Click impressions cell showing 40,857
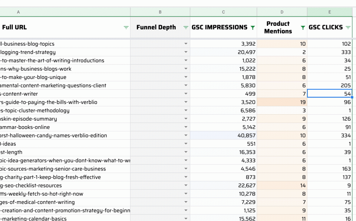This screenshot has height=221, width=356. click(x=224, y=135)
